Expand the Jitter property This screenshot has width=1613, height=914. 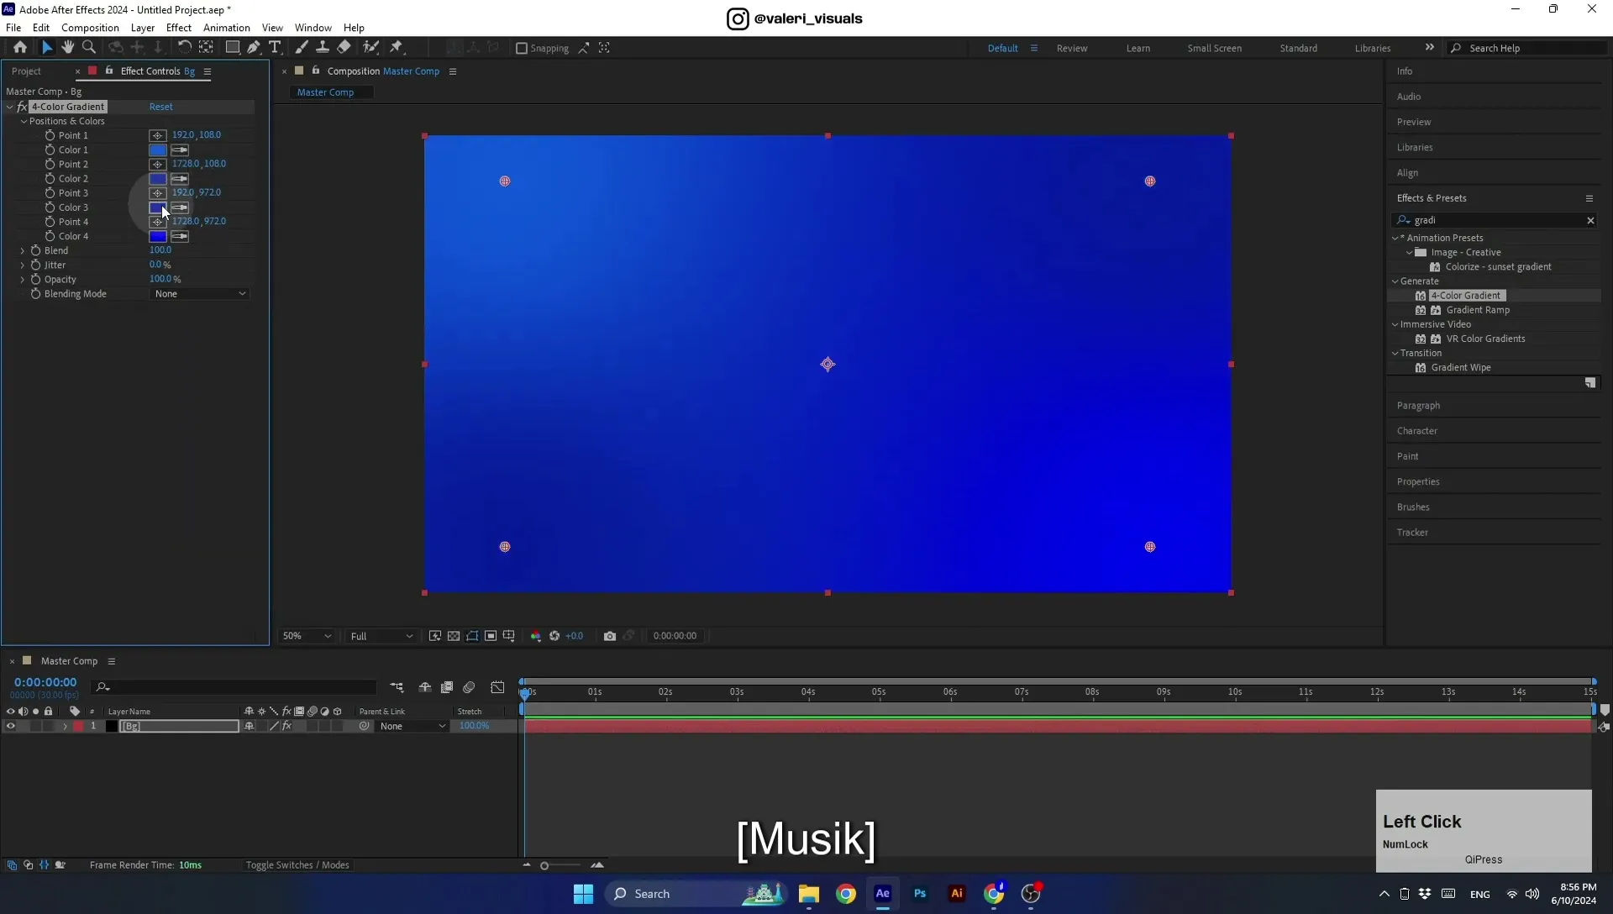coord(23,265)
